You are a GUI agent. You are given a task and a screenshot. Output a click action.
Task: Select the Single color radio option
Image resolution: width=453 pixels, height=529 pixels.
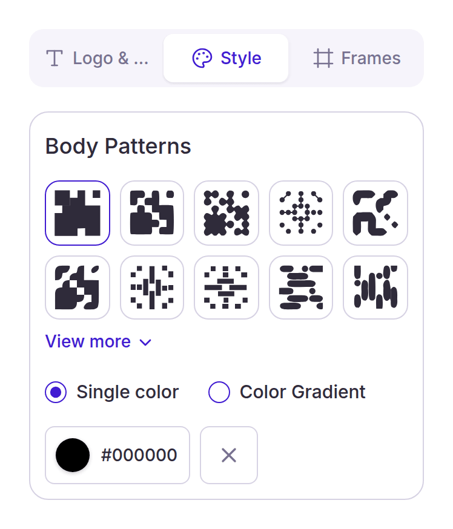[111, 392]
